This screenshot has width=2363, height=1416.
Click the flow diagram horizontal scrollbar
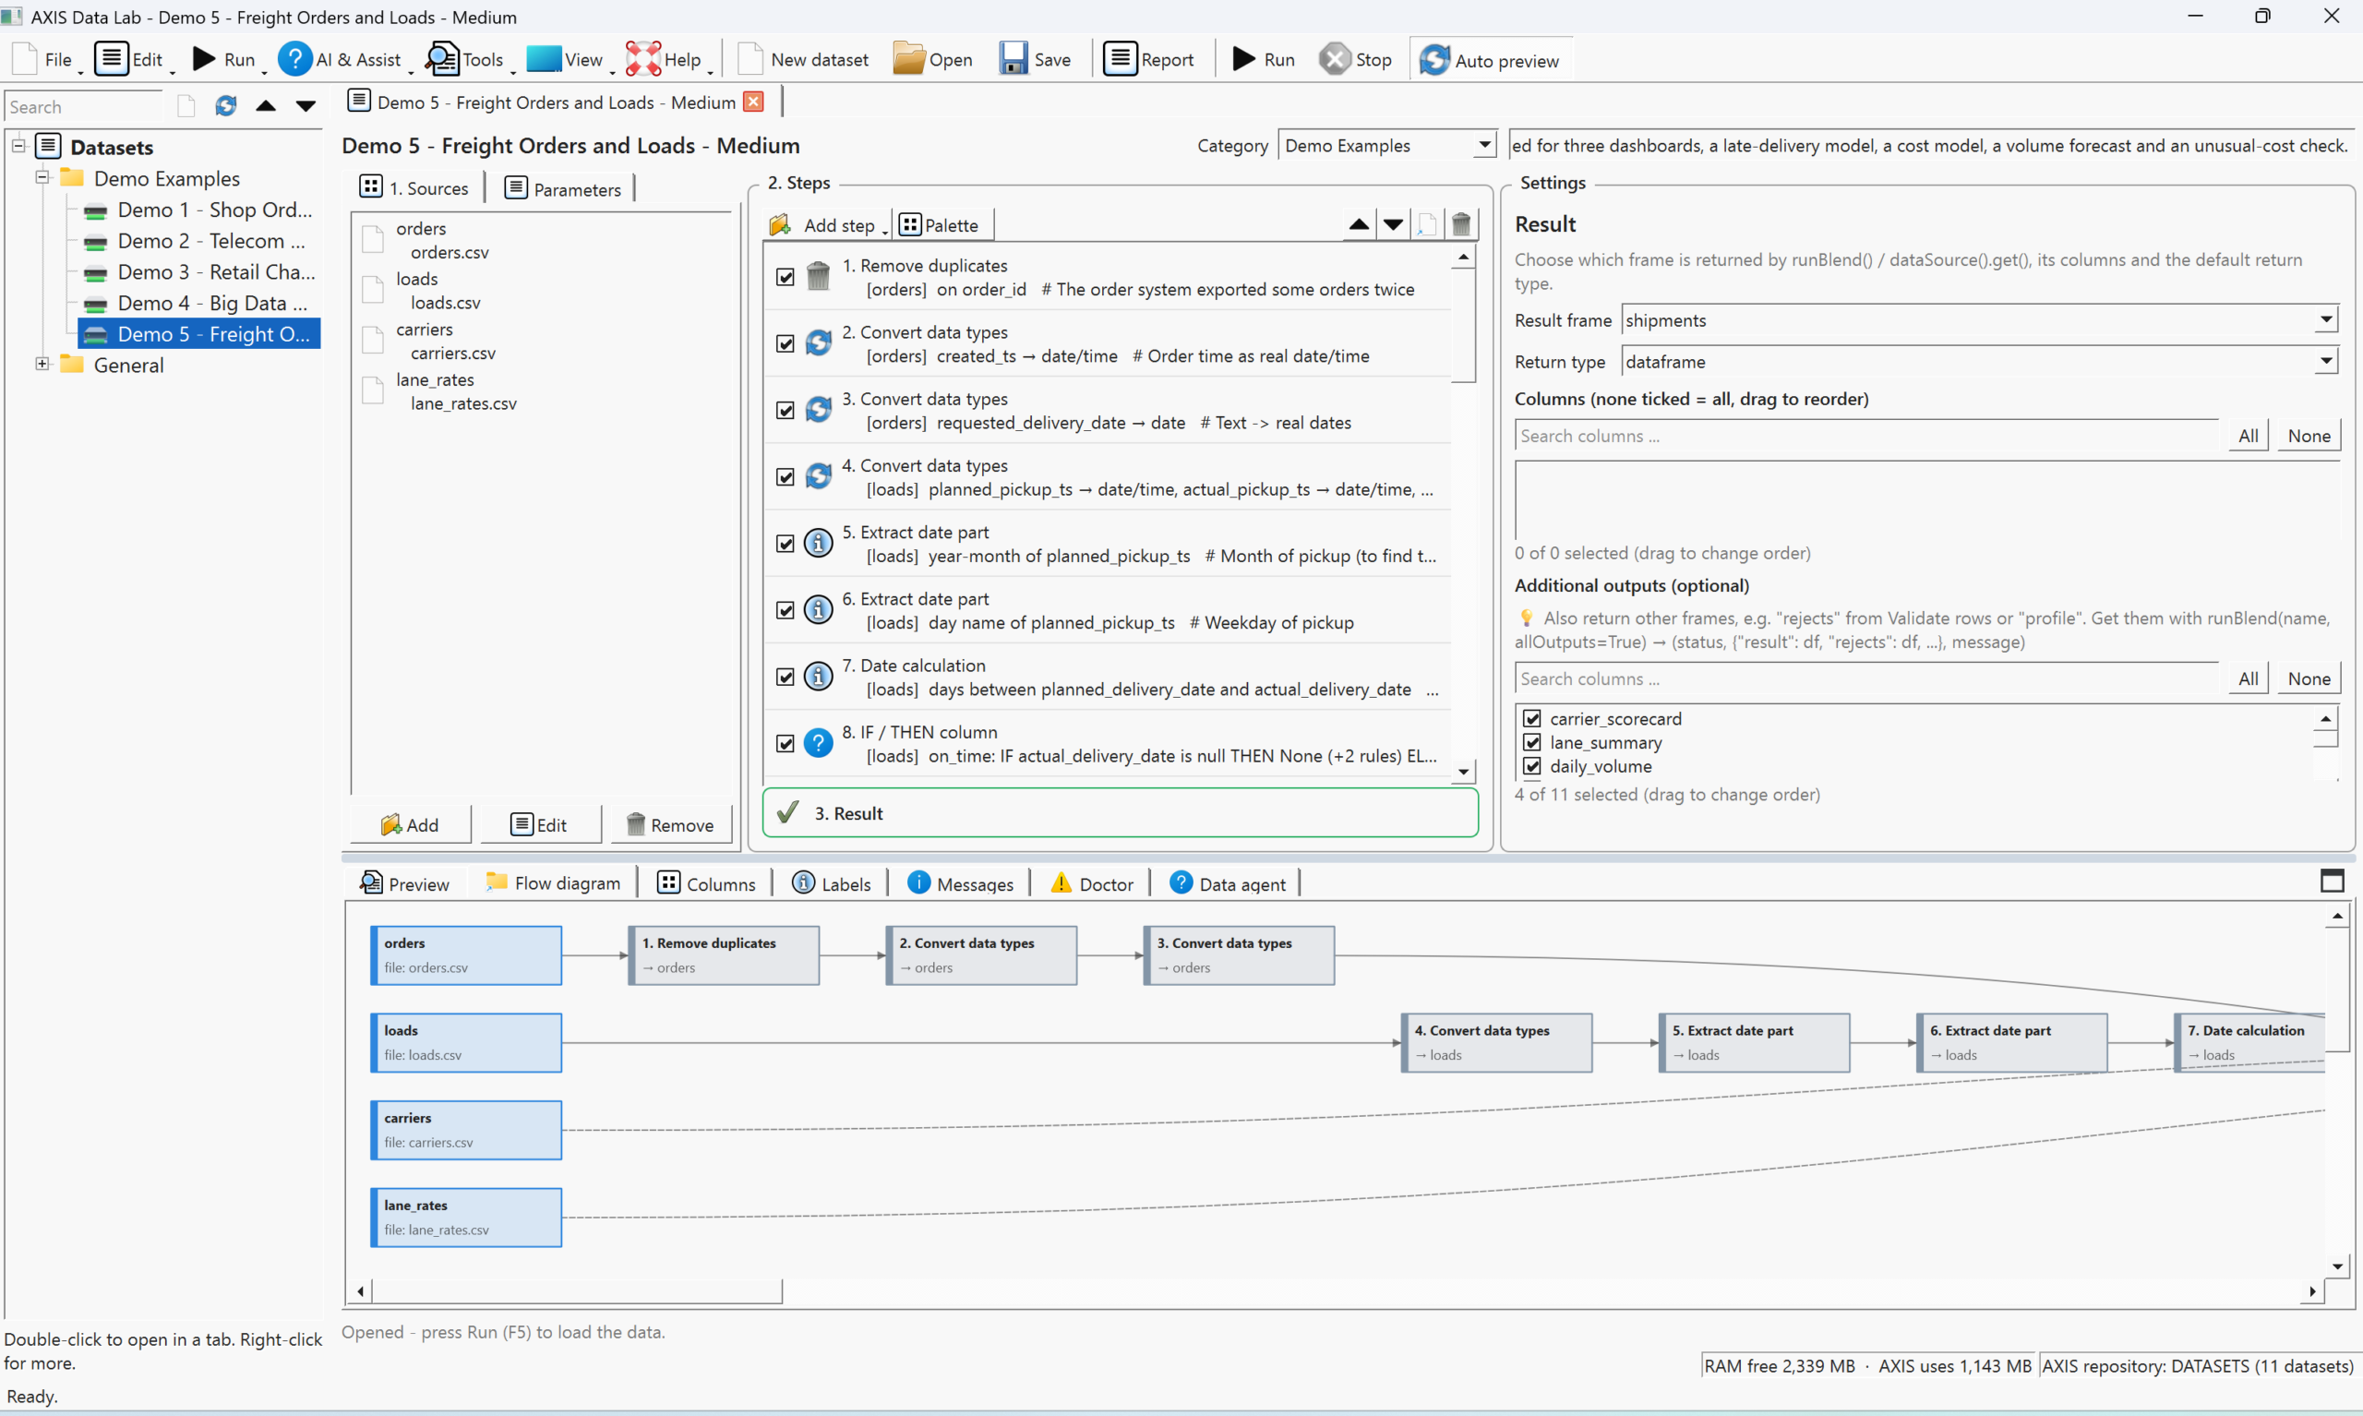click(576, 1291)
